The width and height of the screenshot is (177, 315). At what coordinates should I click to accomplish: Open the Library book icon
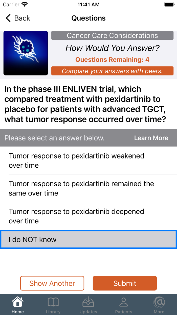tap(53, 302)
